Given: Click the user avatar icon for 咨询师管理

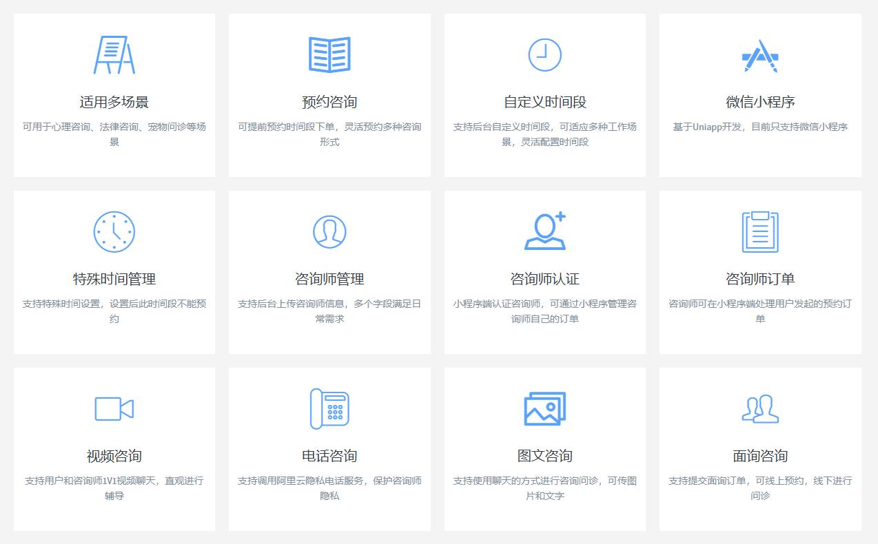Looking at the screenshot, I should click(x=329, y=232).
